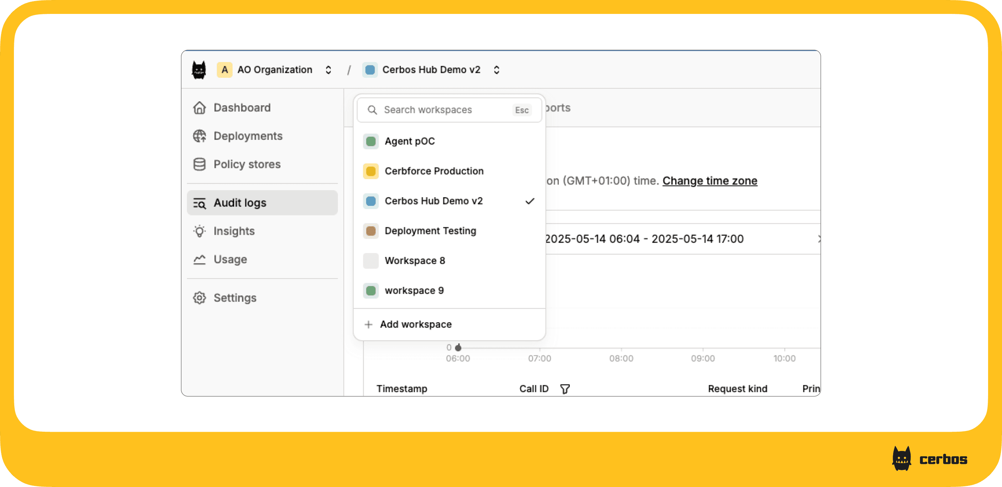Image resolution: width=1002 pixels, height=487 pixels.
Task: Click the chart marker at 06:00
Action: click(458, 348)
